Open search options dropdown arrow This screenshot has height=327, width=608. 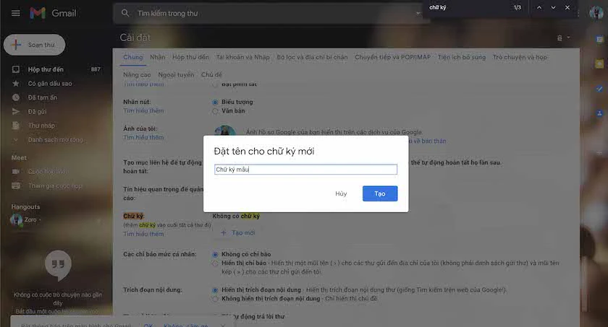coord(418,13)
